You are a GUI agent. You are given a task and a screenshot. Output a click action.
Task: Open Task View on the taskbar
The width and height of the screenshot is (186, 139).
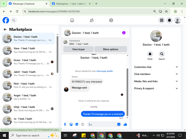click(x=65, y=135)
